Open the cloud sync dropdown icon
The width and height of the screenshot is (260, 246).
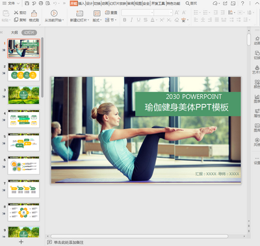(215, 3)
